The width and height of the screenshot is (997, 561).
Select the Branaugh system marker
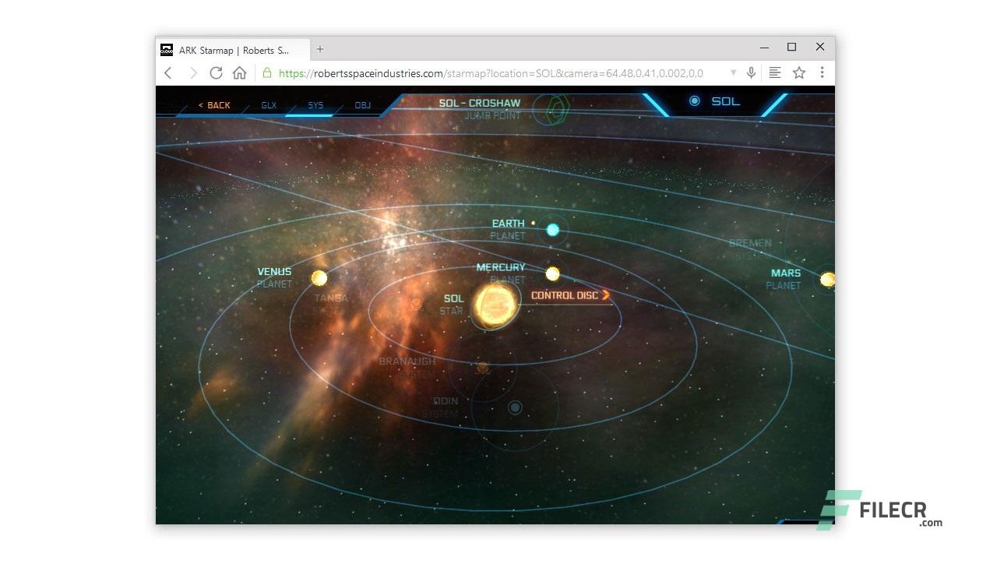point(482,368)
